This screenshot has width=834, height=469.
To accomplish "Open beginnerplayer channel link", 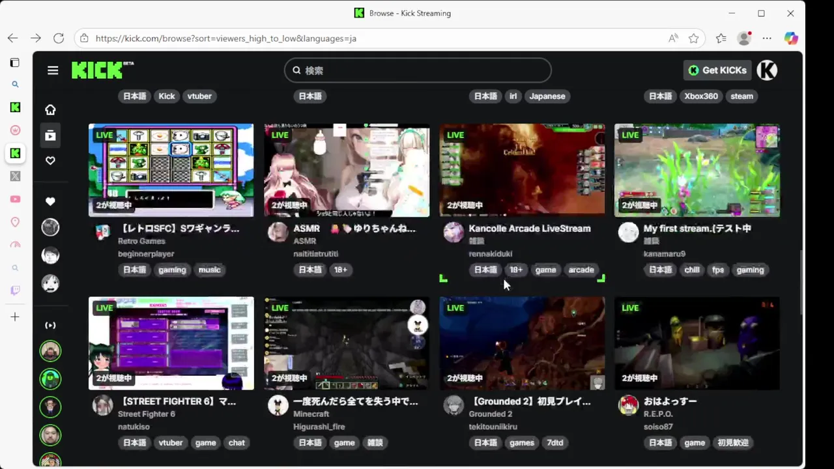I will (146, 254).
